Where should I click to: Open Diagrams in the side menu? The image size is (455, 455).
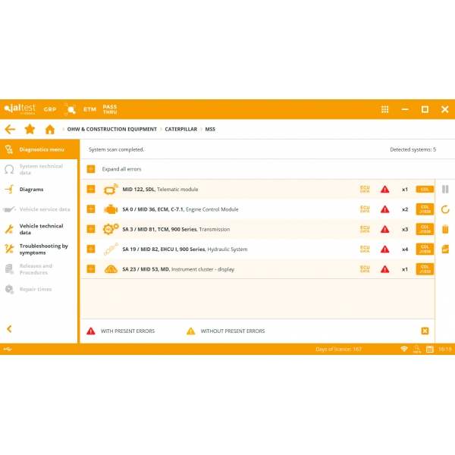click(x=31, y=190)
